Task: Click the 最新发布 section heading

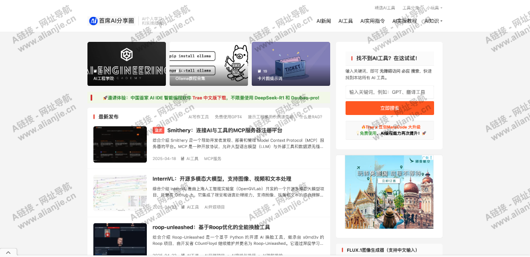Action: point(109,117)
